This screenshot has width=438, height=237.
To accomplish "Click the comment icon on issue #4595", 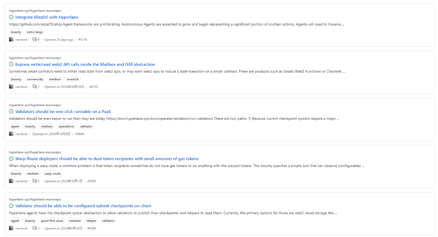I will point(35,181).
